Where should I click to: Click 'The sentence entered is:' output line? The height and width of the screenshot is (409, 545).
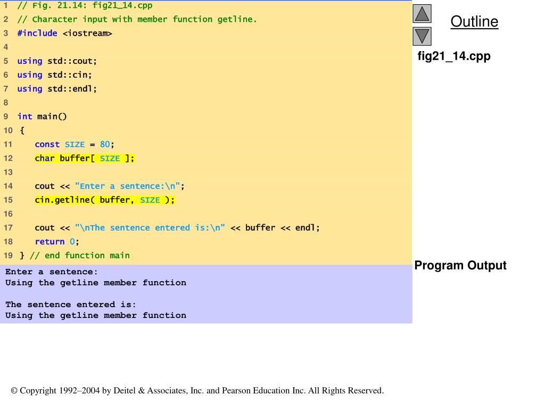tap(71, 304)
